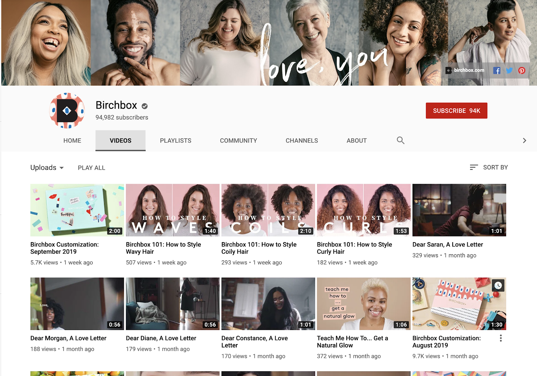
Task: Play the Dear Morgan video thumbnail
Action: (x=77, y=304)
